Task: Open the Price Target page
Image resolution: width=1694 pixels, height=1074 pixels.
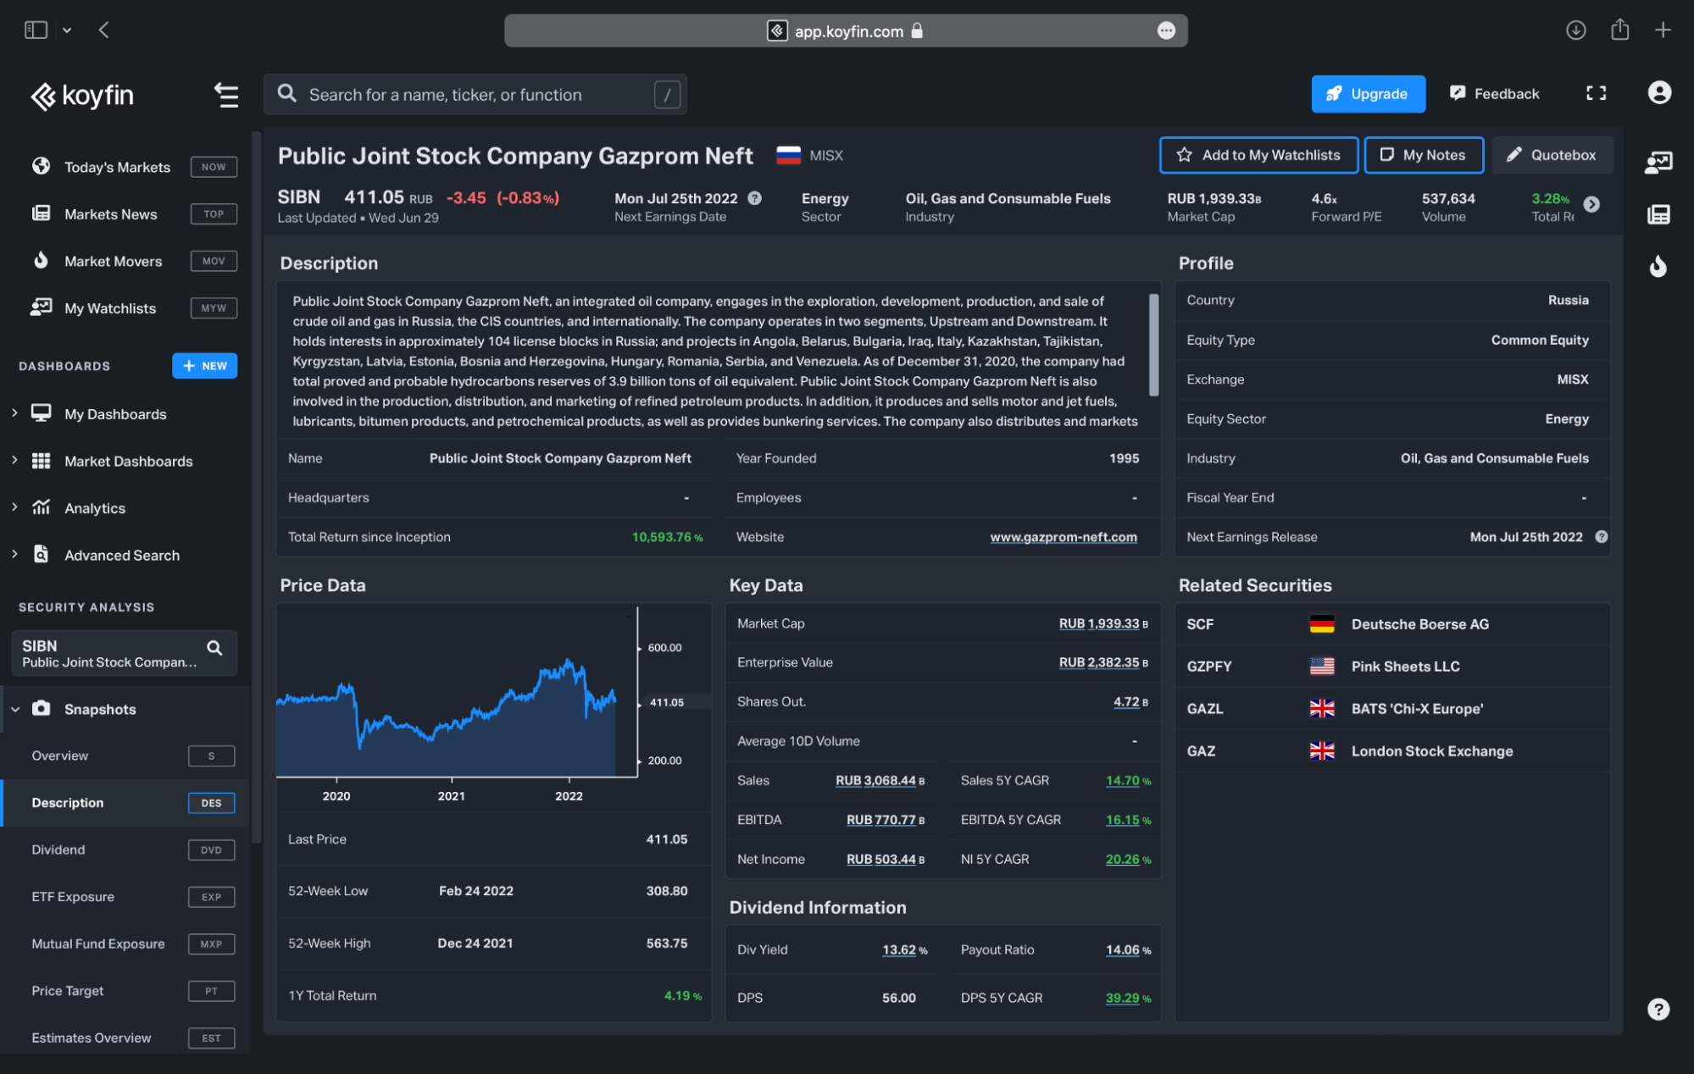Action: [x=125, y=991]
